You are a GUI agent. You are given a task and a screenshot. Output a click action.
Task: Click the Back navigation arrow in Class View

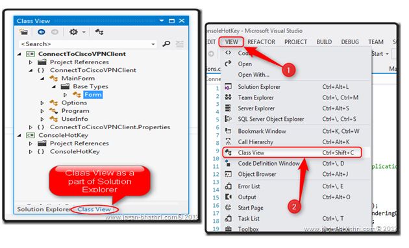coord(41,32)
